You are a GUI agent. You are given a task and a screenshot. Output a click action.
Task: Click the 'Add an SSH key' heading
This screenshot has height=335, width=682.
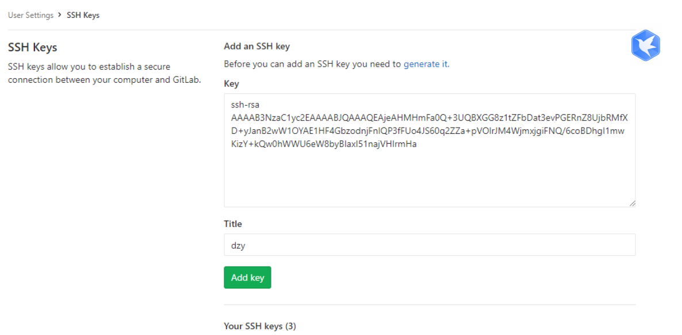pyautogui.click(x=256, y=46)
